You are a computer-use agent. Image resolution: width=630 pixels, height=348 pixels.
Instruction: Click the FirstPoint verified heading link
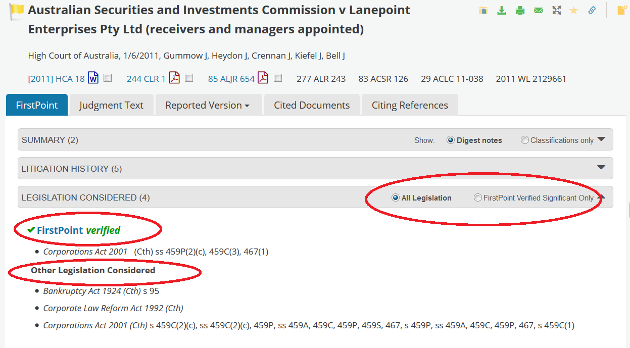click(x=74, y=230)
